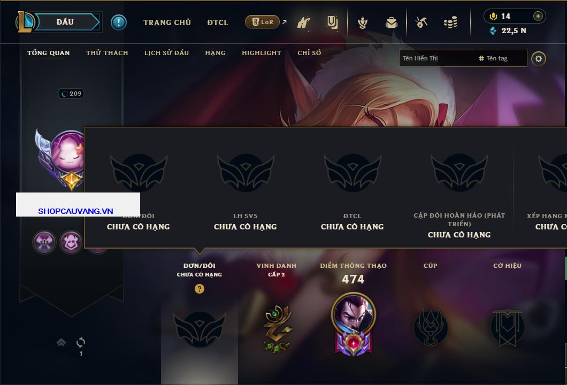Launch LoR external link button
Screen dimensions: 567x385
tap(262, 22)
